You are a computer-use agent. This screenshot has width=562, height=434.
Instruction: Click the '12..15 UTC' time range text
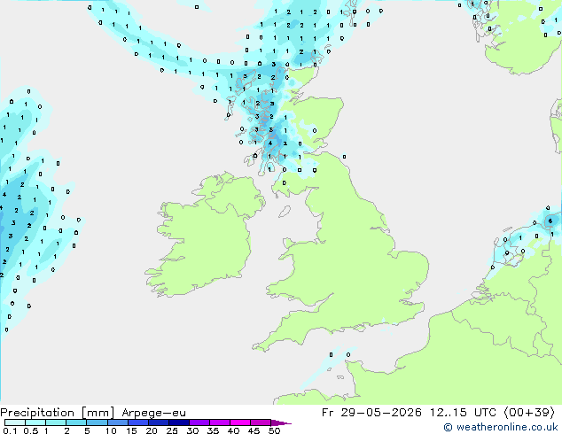[463, 413]
